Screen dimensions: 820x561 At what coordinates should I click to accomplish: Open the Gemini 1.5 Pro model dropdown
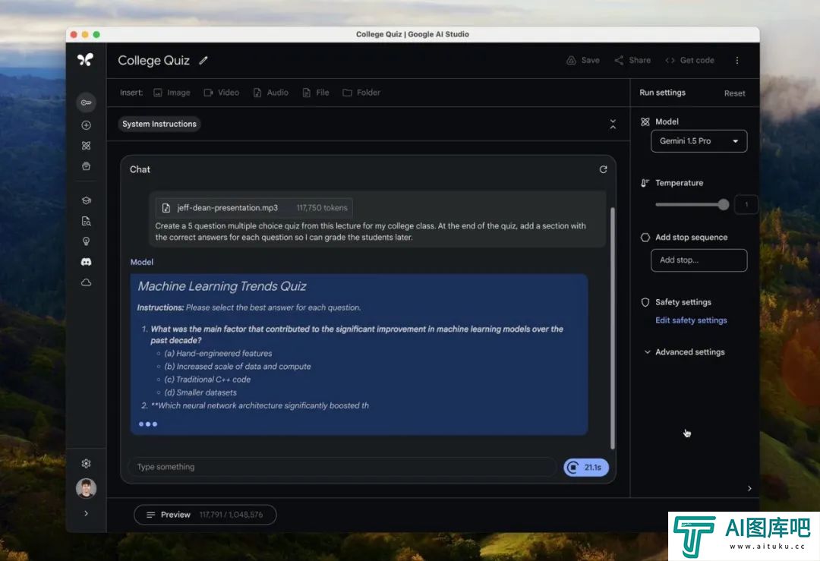[699, 141]
